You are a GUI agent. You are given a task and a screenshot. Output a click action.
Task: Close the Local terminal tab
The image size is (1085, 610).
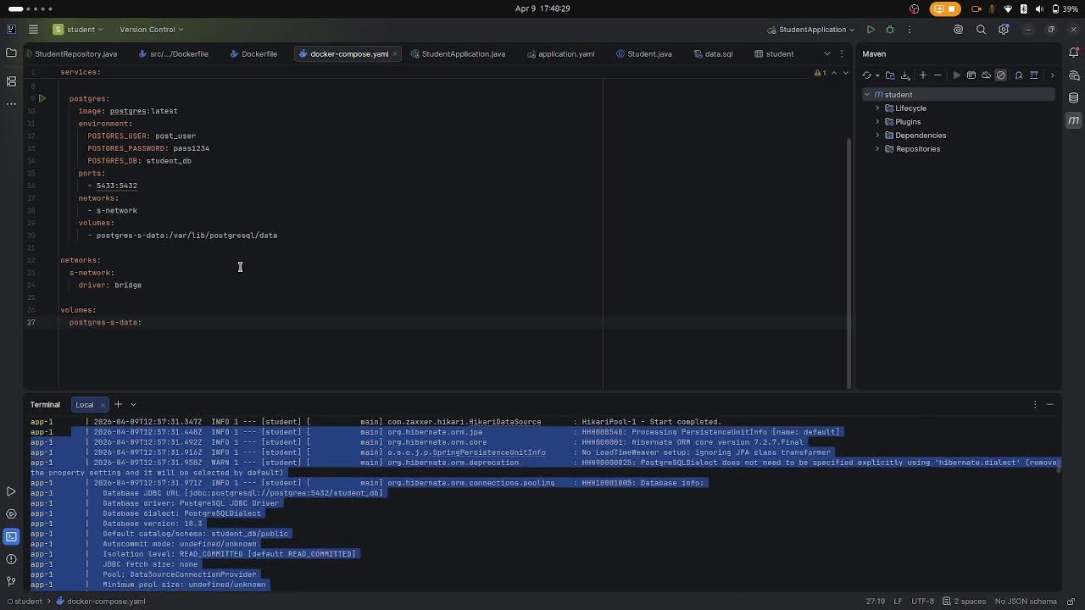tap(103, 405)
